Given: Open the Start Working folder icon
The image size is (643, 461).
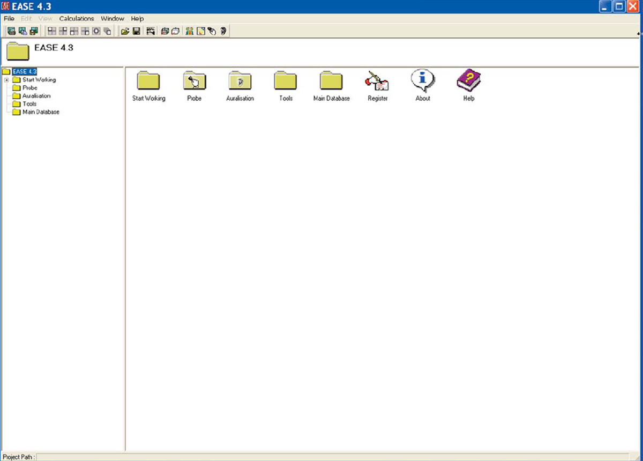Looking at the screenshot, I should coord(148,81).
